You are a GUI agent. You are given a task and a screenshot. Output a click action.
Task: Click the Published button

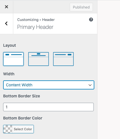click(x=81, y=7)
